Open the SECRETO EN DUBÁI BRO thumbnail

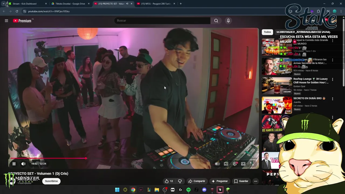[277, 105]
